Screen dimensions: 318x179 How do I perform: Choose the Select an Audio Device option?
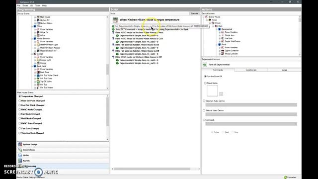point(204,101)
